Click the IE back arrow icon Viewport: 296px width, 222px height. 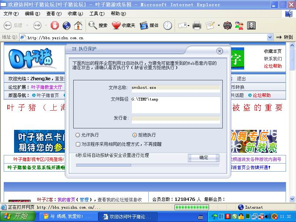(7, 25)
